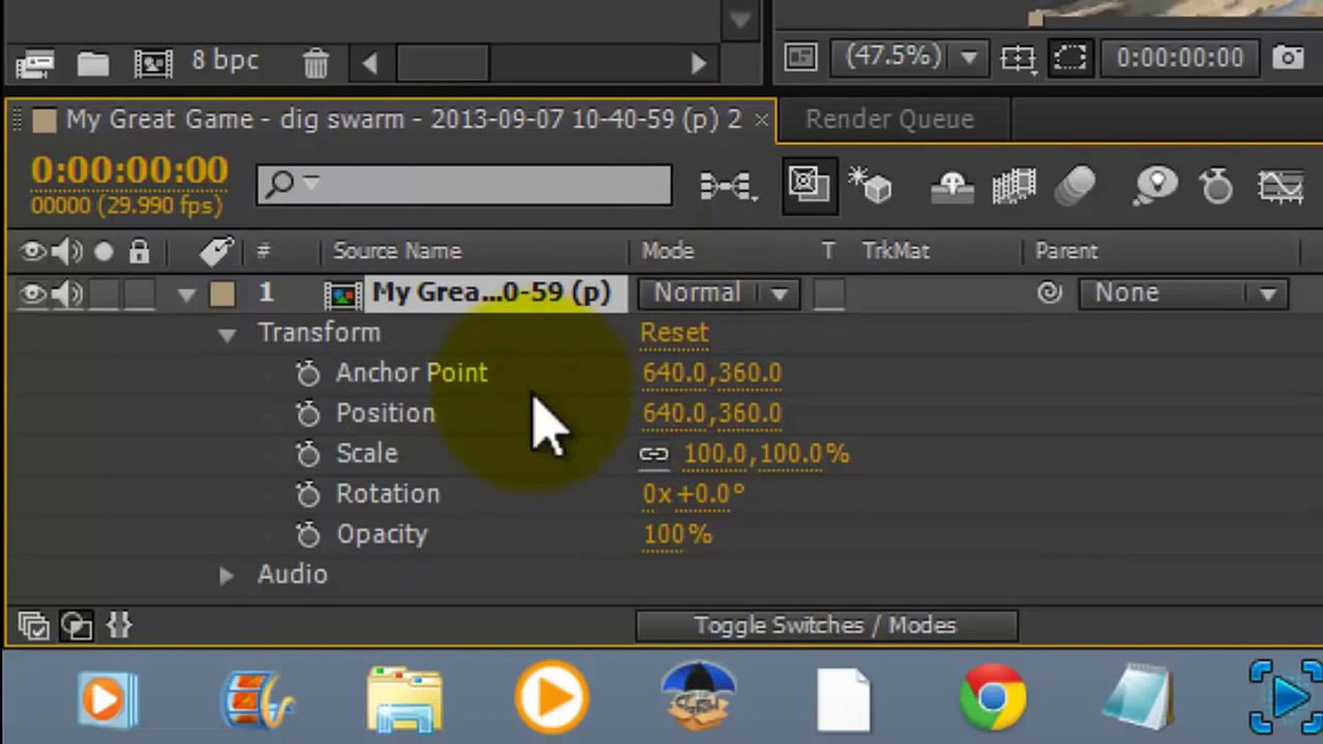Click the Transform Reset link
Viewport: 1323px width, 744px height.
(674, 333)
